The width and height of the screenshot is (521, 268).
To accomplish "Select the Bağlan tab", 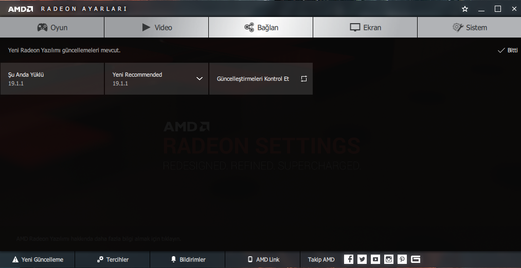I will [x=261, y=27].
